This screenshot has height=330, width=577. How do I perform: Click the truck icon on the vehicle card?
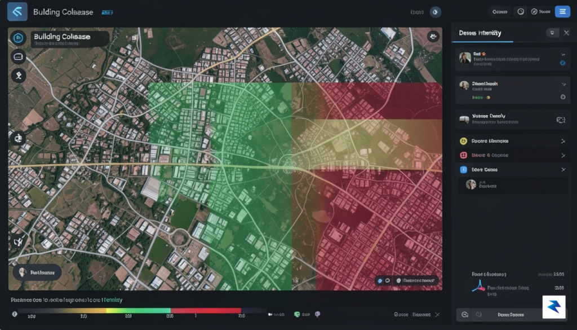click(464, 120)
